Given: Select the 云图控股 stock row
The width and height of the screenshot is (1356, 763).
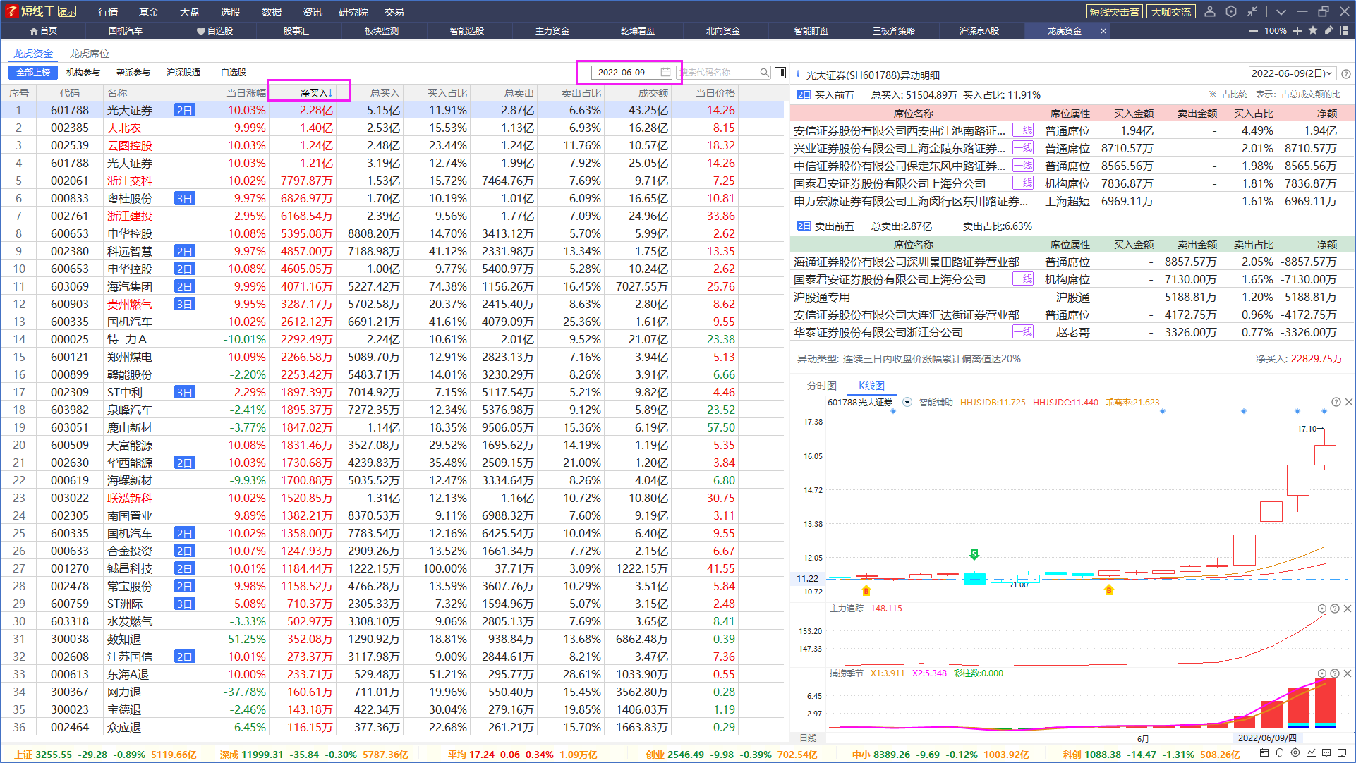Looking at the screenshot, I should [x=392, y=145].
